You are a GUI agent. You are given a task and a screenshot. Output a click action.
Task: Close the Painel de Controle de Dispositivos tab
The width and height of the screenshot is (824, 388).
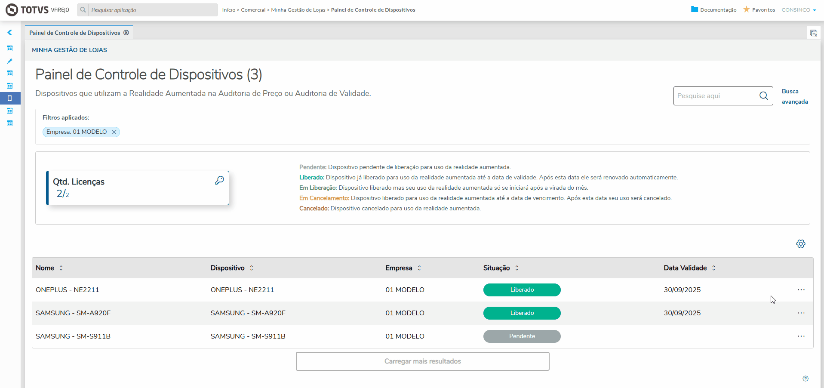(x=126, y=33)
